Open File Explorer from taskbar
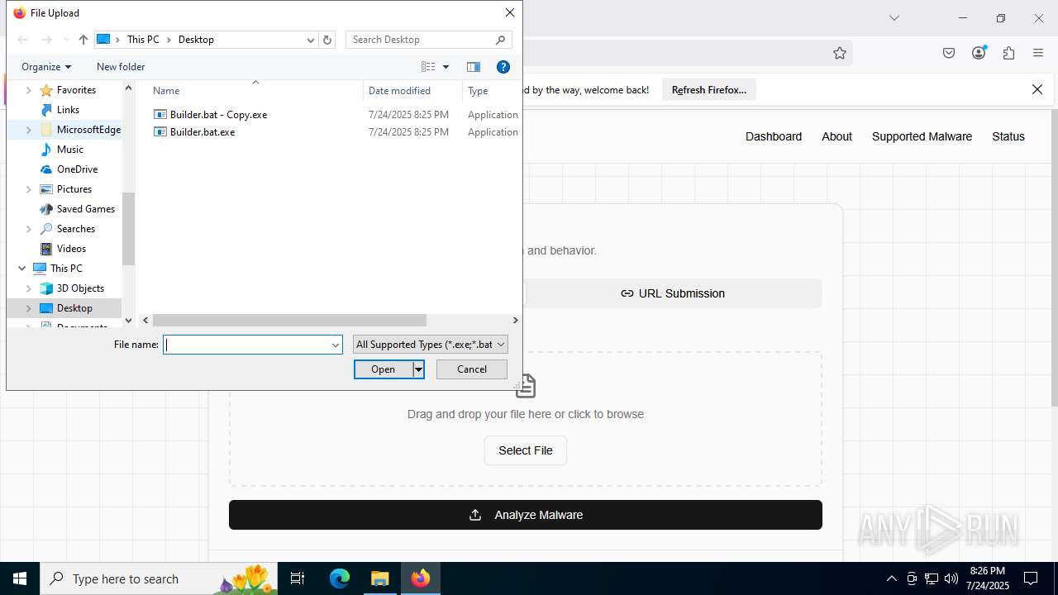Screen dimensions: 1058x595 tap(380, 578)
